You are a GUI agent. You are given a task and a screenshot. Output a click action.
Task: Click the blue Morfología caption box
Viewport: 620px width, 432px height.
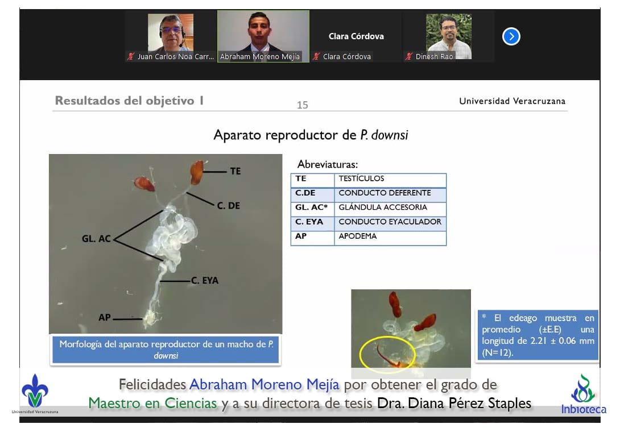coord(165,350)
